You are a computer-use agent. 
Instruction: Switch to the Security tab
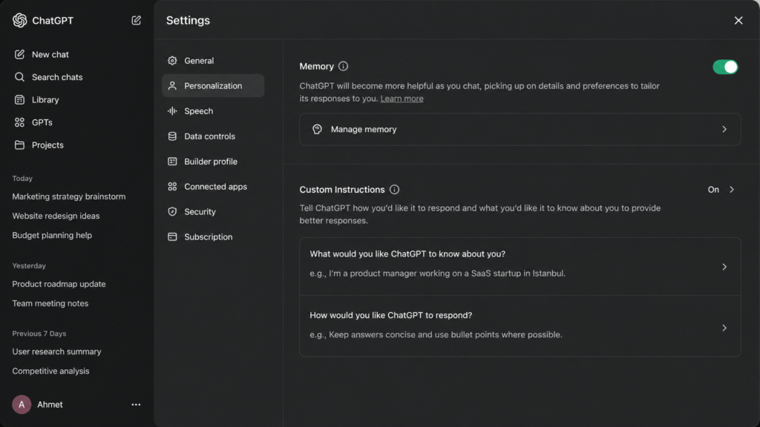pos(213,211)
